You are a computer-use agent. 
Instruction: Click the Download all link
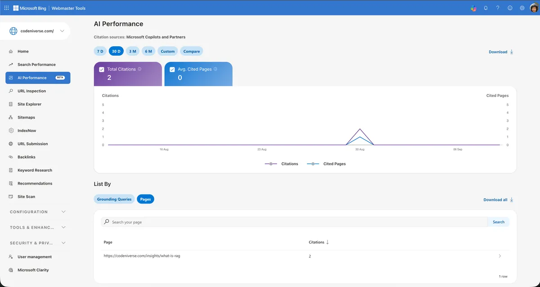click(x=499, y=200)
